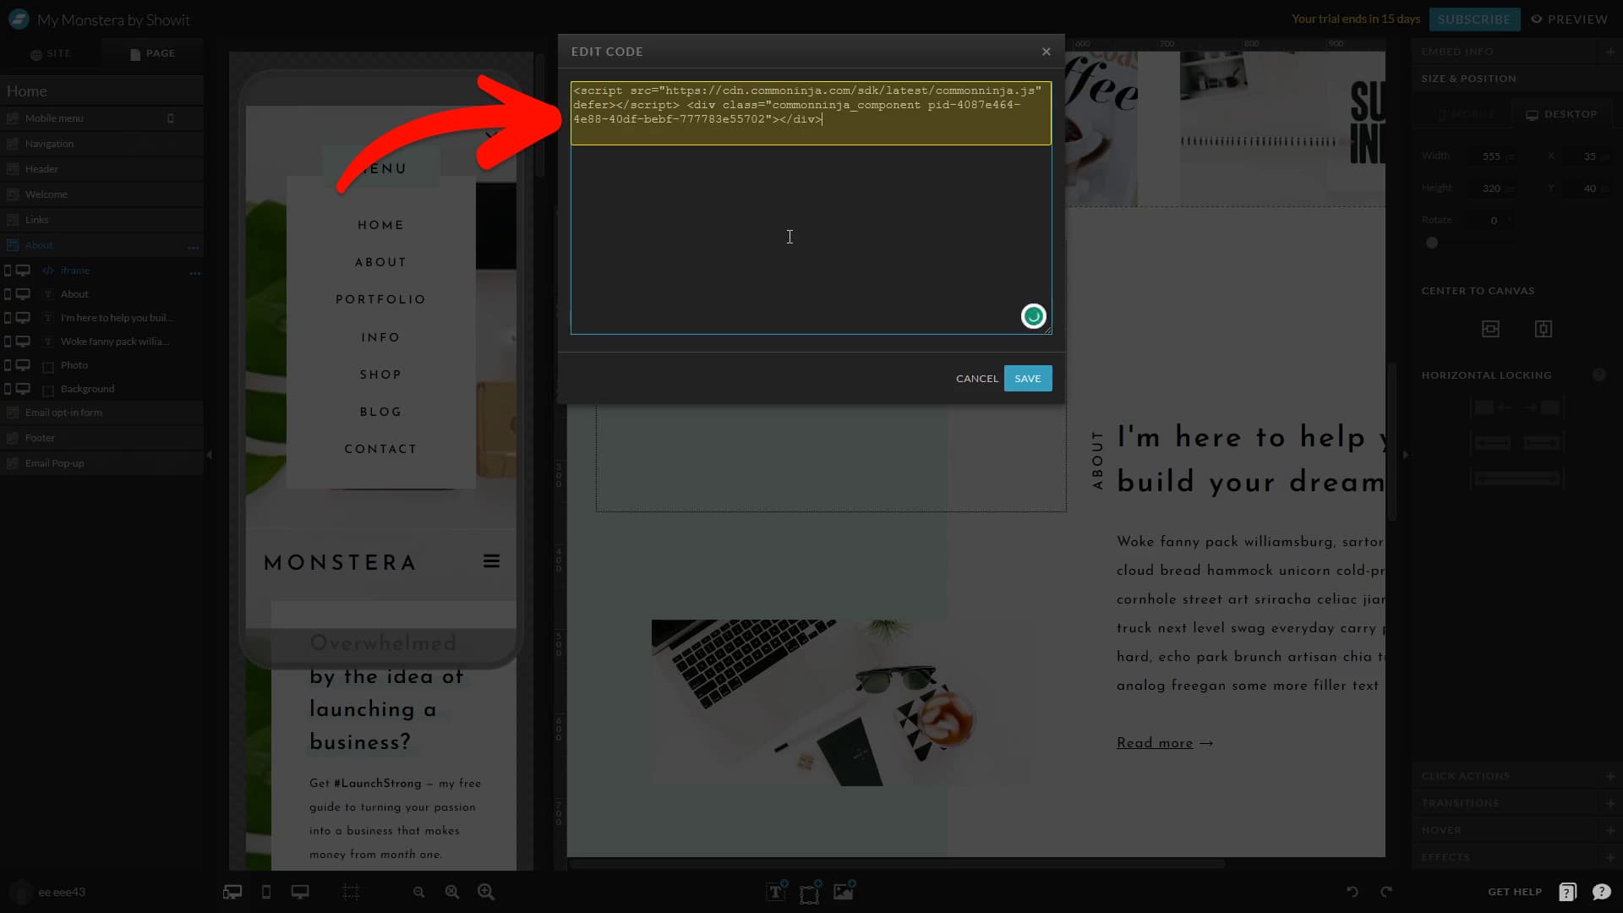This screenshot has height=913, width=1623.
Task: Show desktop view only
Action: tap(300, 892)
